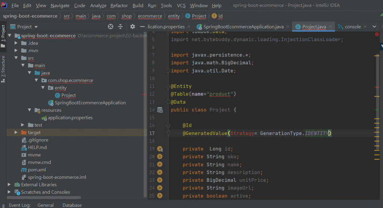The image size is (383, 208).
Task: Toggle the 1: Project tool window
Action: click(3, 36)
